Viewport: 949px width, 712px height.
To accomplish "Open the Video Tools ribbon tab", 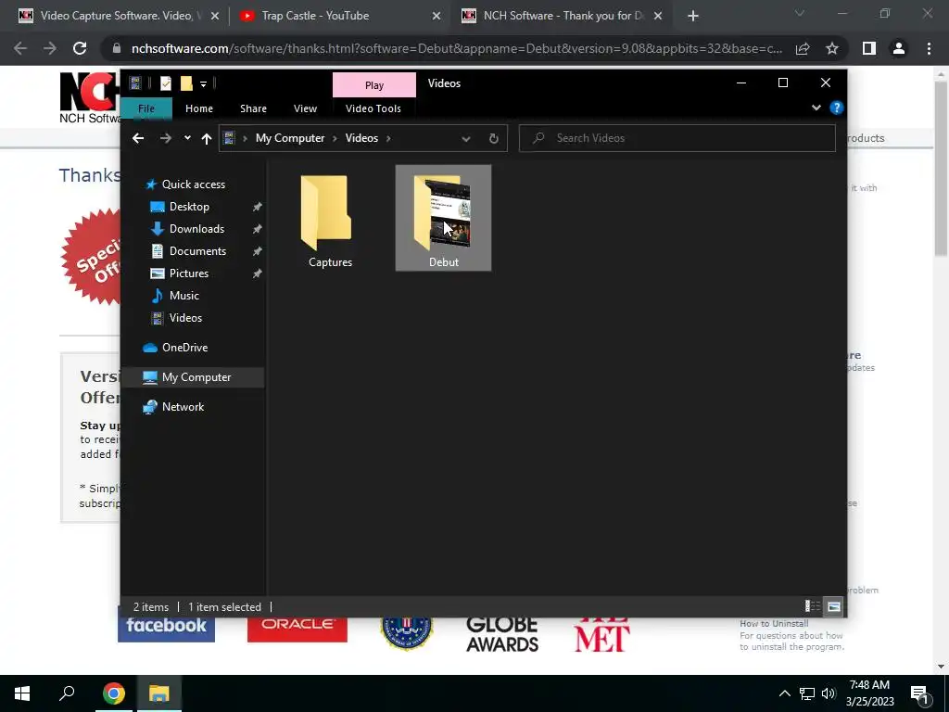I will pos(373,108).
